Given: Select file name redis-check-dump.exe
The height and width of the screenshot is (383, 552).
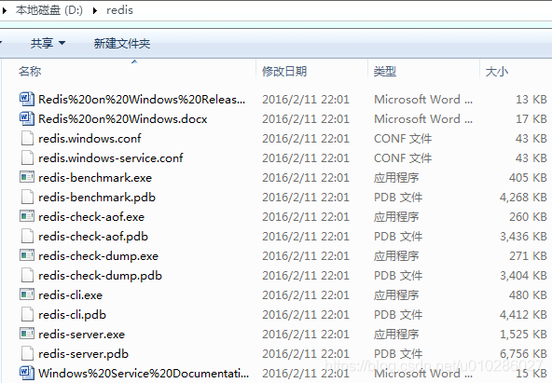Looking at the screenshot, I should [x=98, y=256].
